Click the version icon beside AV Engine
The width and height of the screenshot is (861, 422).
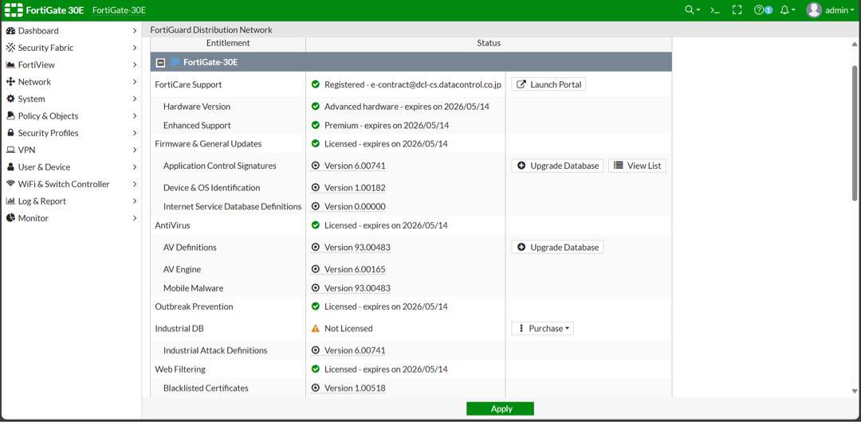click(x=315, y=269)
